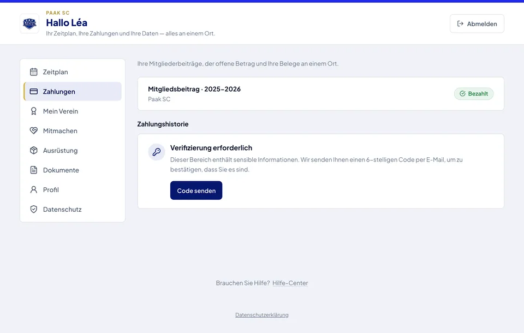
Task: Click the Paak SC text under Mitgliedsbeitrag
Action: [159, 99]
